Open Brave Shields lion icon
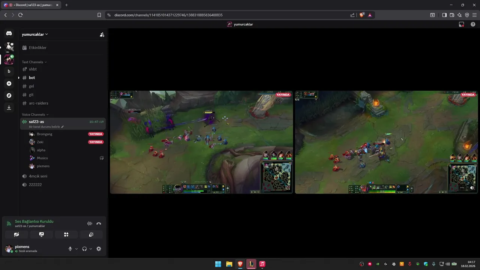The width and height of the screenshot is (480, 270). [361, 15]
